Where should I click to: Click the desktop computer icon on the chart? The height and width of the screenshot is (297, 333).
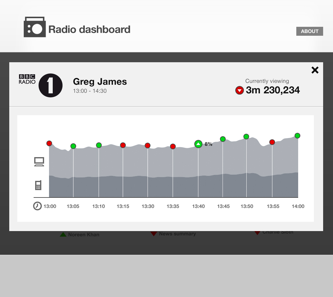39,161
